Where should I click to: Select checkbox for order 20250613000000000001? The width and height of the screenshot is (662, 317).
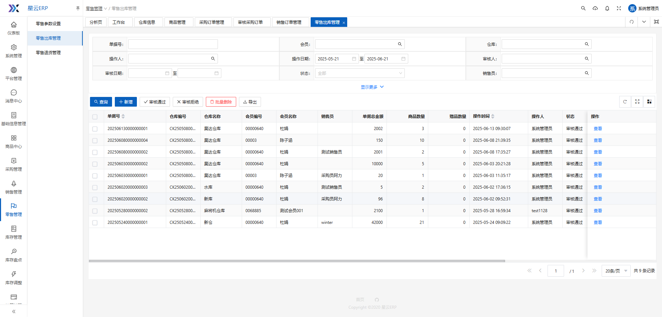[95, 129]
